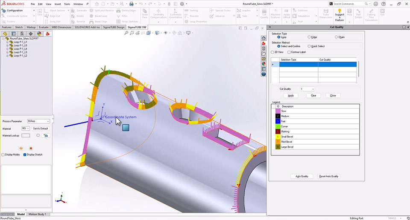
Task: Uncheck the Display Sketch checkbox
Action: (25, 154)
